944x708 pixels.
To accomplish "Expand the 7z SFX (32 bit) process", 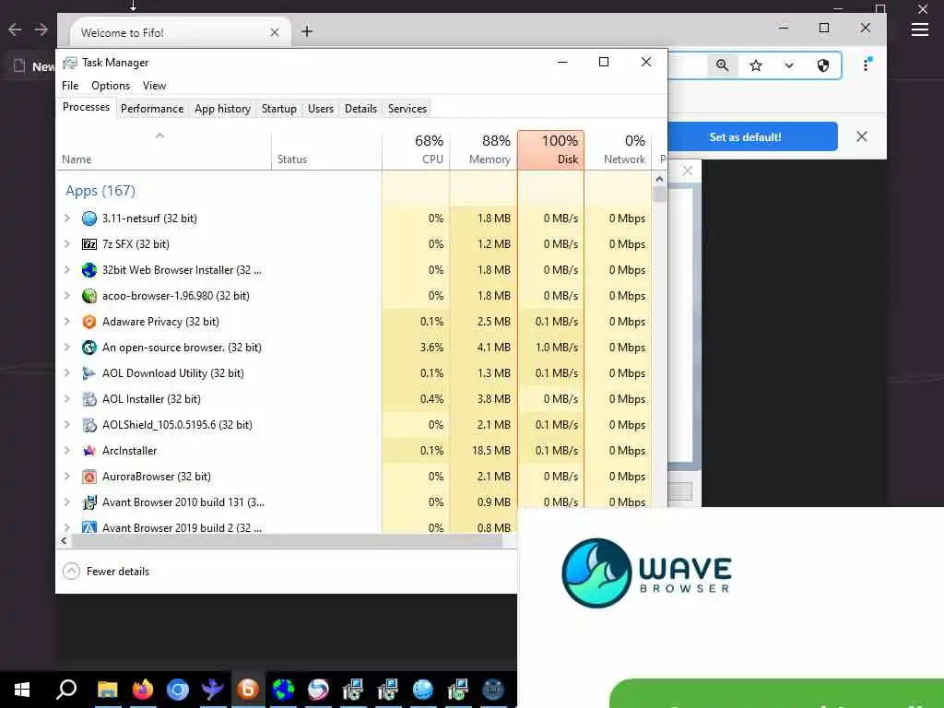I will coord(67,244).
